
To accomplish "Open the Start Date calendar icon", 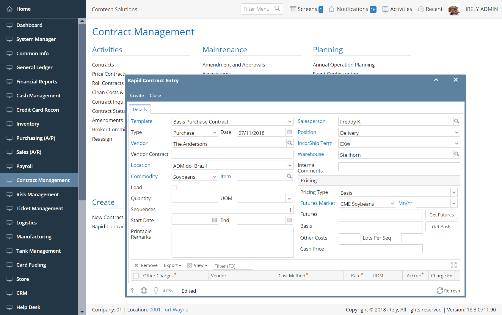I will (x=214, y=220).
